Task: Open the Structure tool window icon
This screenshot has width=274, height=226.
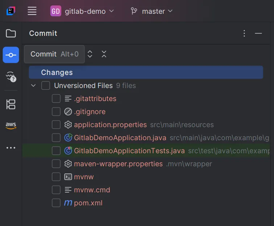Action: pos(11,104)
